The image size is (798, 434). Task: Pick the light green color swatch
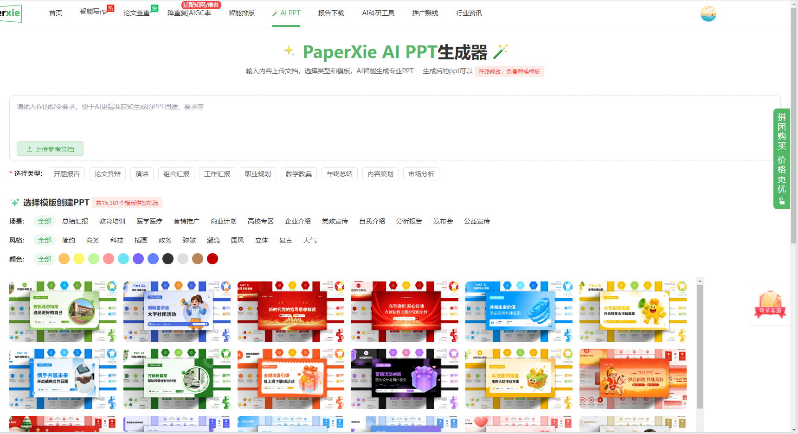[x=94, y=259]
